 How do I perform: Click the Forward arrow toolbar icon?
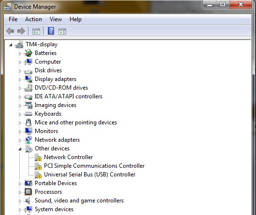coord(21,31)
